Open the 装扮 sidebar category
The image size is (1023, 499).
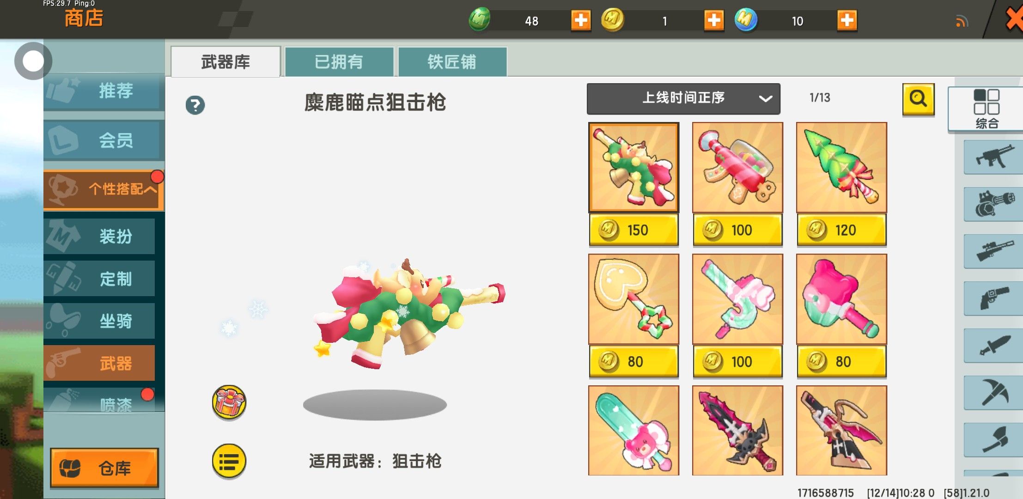click(99, 236)
